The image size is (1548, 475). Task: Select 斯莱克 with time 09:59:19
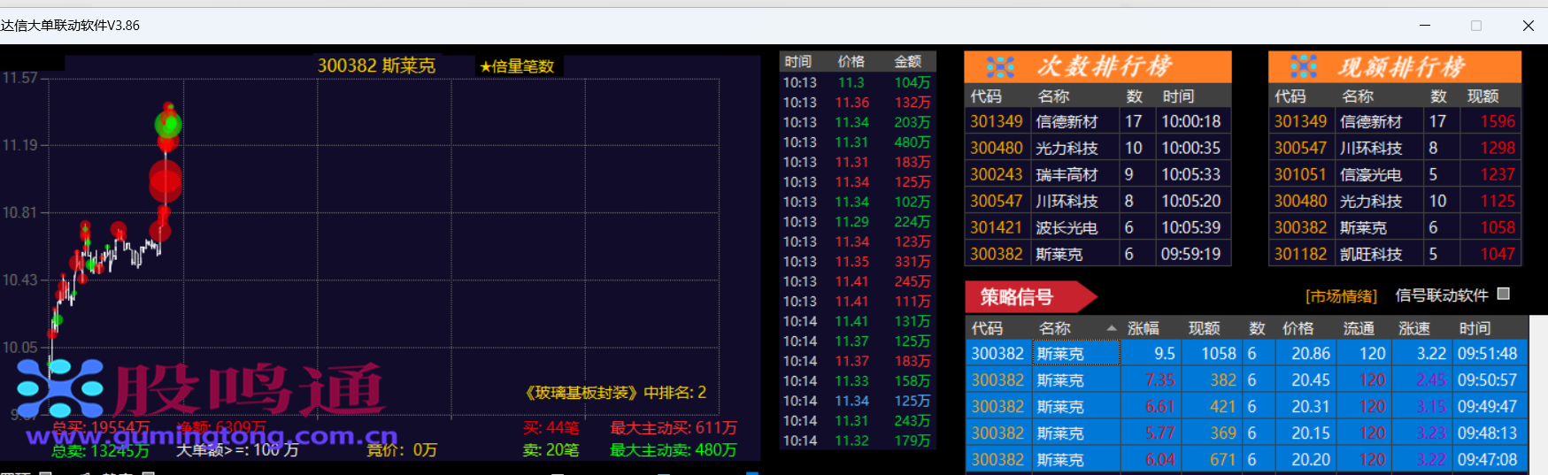click(x=1097, y=254)
